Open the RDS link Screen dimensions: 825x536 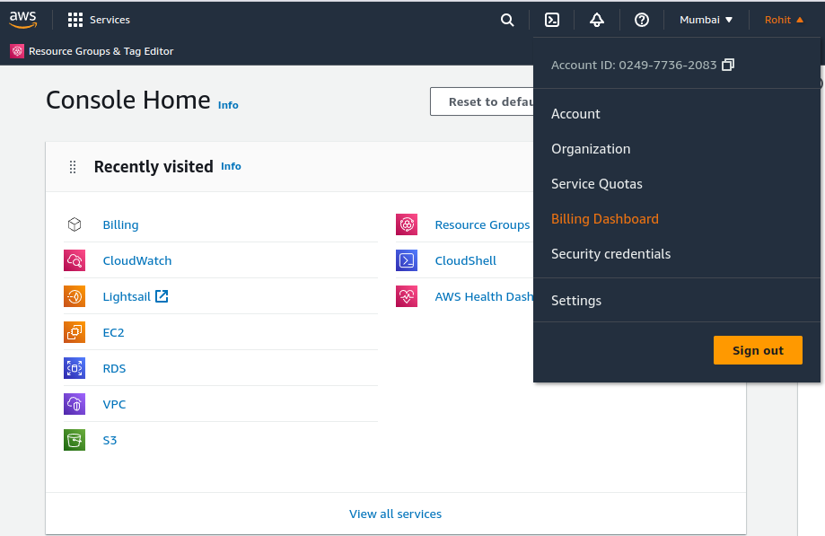click(x=114, y=368)
